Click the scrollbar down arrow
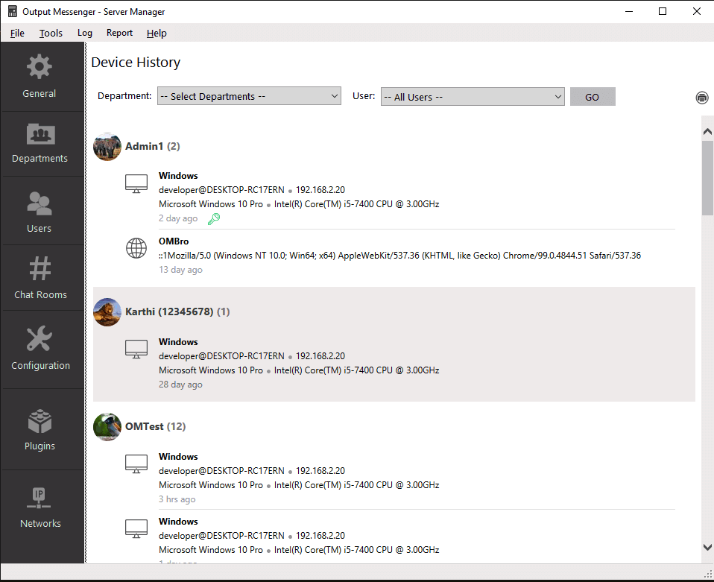The height and width of the screenshot is (582, 714). pyautogui.click(x=707, y=547)
